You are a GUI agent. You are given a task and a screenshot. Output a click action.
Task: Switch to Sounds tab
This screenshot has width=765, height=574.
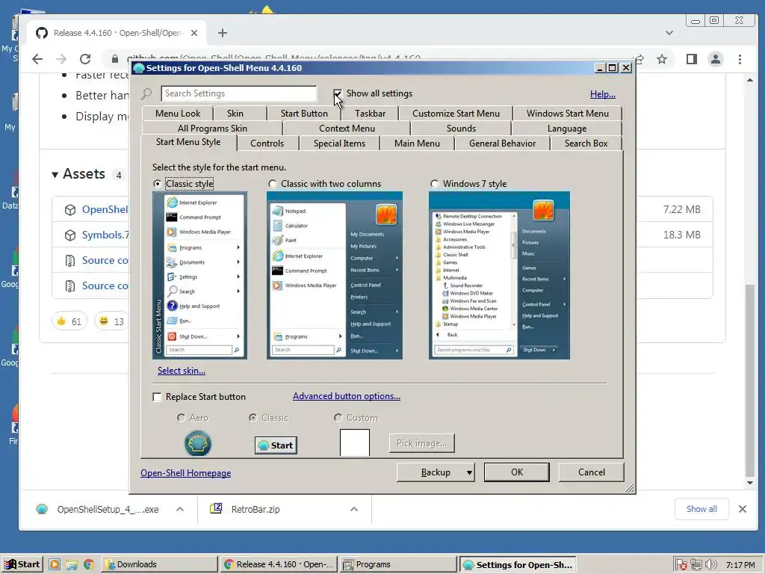[461, 129]
